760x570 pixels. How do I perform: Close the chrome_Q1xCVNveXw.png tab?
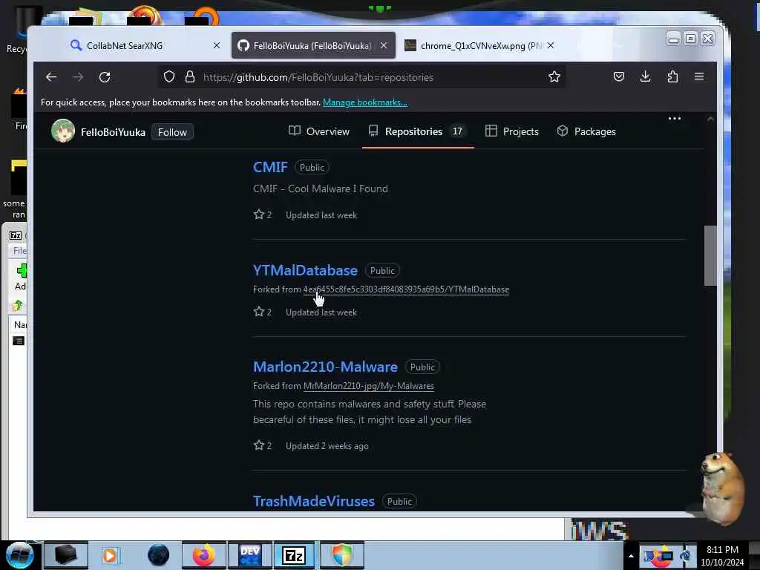tap(551, 45)
